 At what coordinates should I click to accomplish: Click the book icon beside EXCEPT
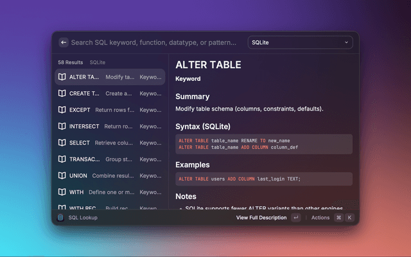pyautogui.click(x=62, y=110)
